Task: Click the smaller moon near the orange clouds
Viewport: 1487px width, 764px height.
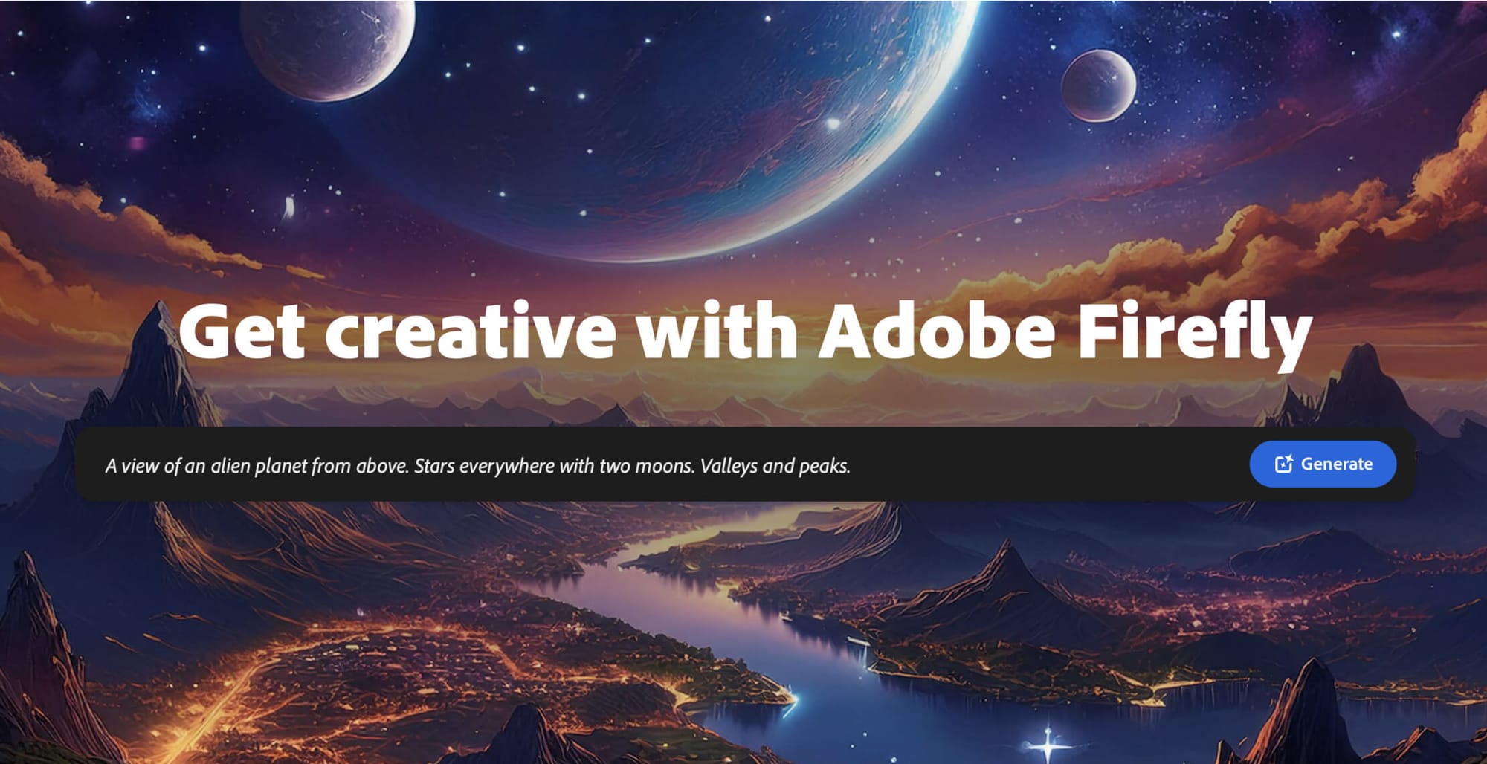Action: (x=1098, y=85)
